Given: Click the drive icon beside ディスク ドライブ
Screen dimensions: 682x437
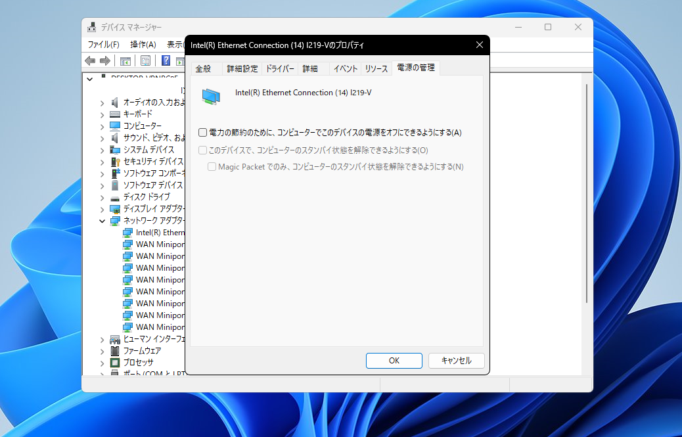Looking at the screenshot, I should coord(115,198).
